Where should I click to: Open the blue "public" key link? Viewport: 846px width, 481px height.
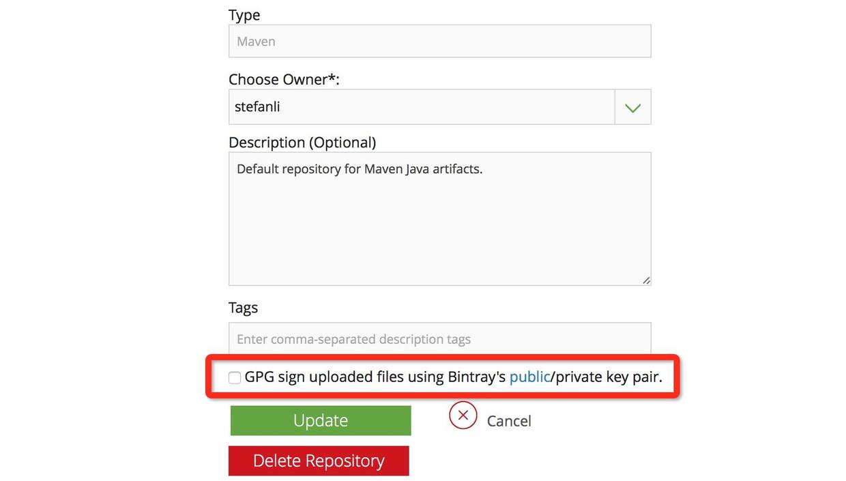tap(529, 377)
